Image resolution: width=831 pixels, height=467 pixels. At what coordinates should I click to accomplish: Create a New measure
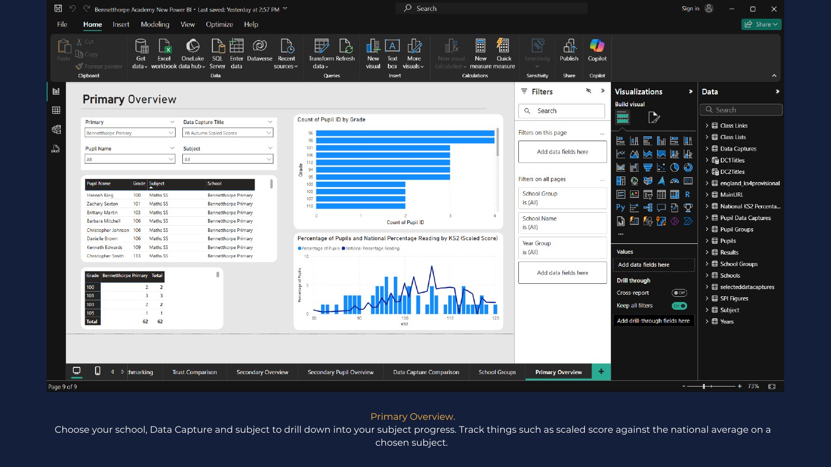(x=480, y=53)
